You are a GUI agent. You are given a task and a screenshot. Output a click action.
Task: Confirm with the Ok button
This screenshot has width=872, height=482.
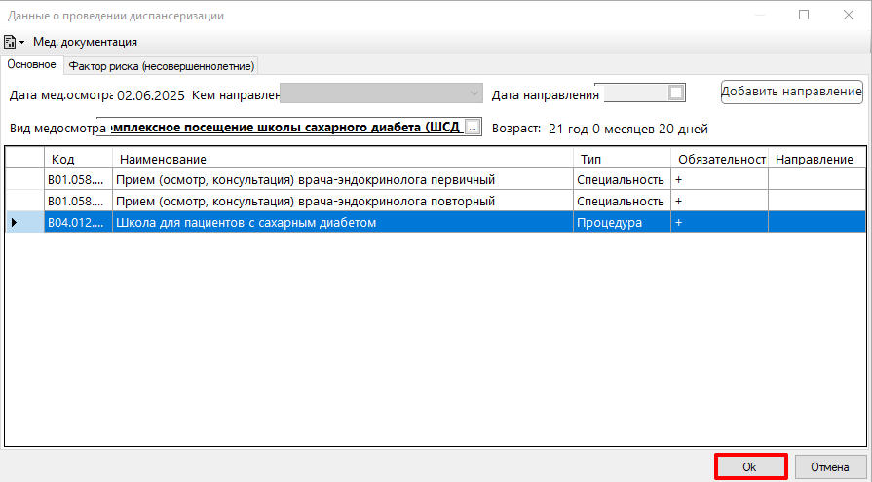coord(749,467)
